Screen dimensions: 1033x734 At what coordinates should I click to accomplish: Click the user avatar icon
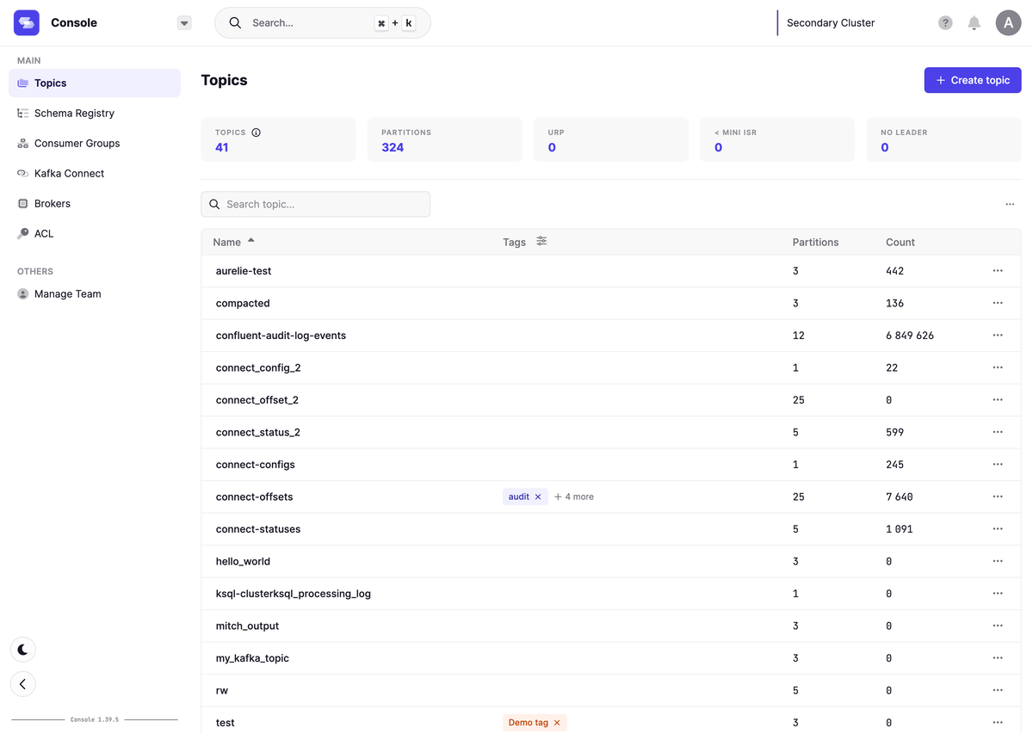(x=1008, y=23)
